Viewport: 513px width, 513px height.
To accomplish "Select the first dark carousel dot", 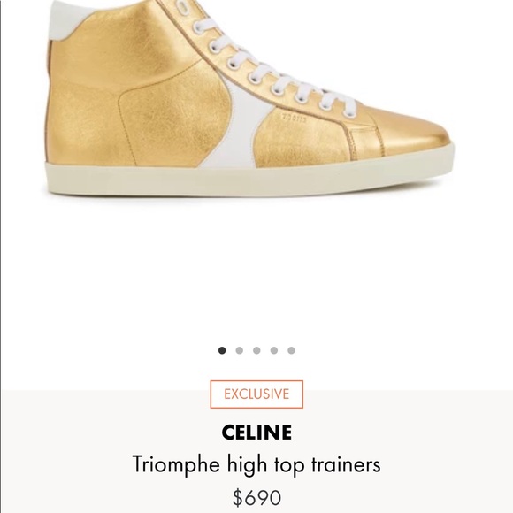I will pos(222,350).
